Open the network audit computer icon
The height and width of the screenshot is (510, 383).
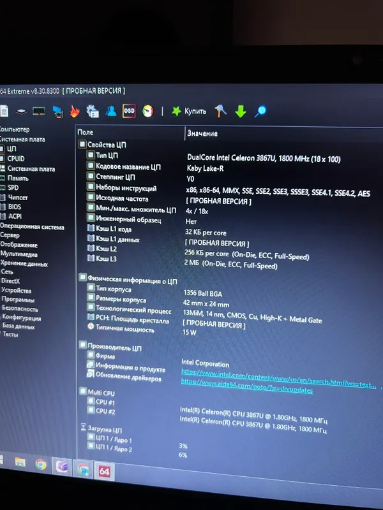[x=57, y=112]
